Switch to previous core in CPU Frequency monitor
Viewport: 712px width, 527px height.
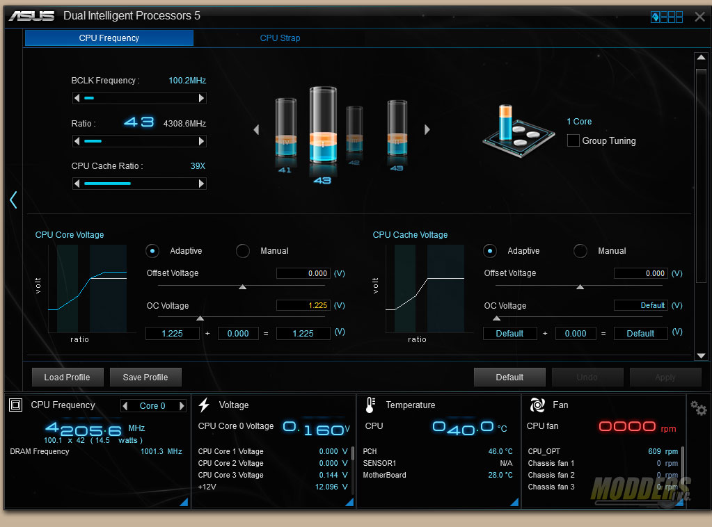tap(126, 405)
